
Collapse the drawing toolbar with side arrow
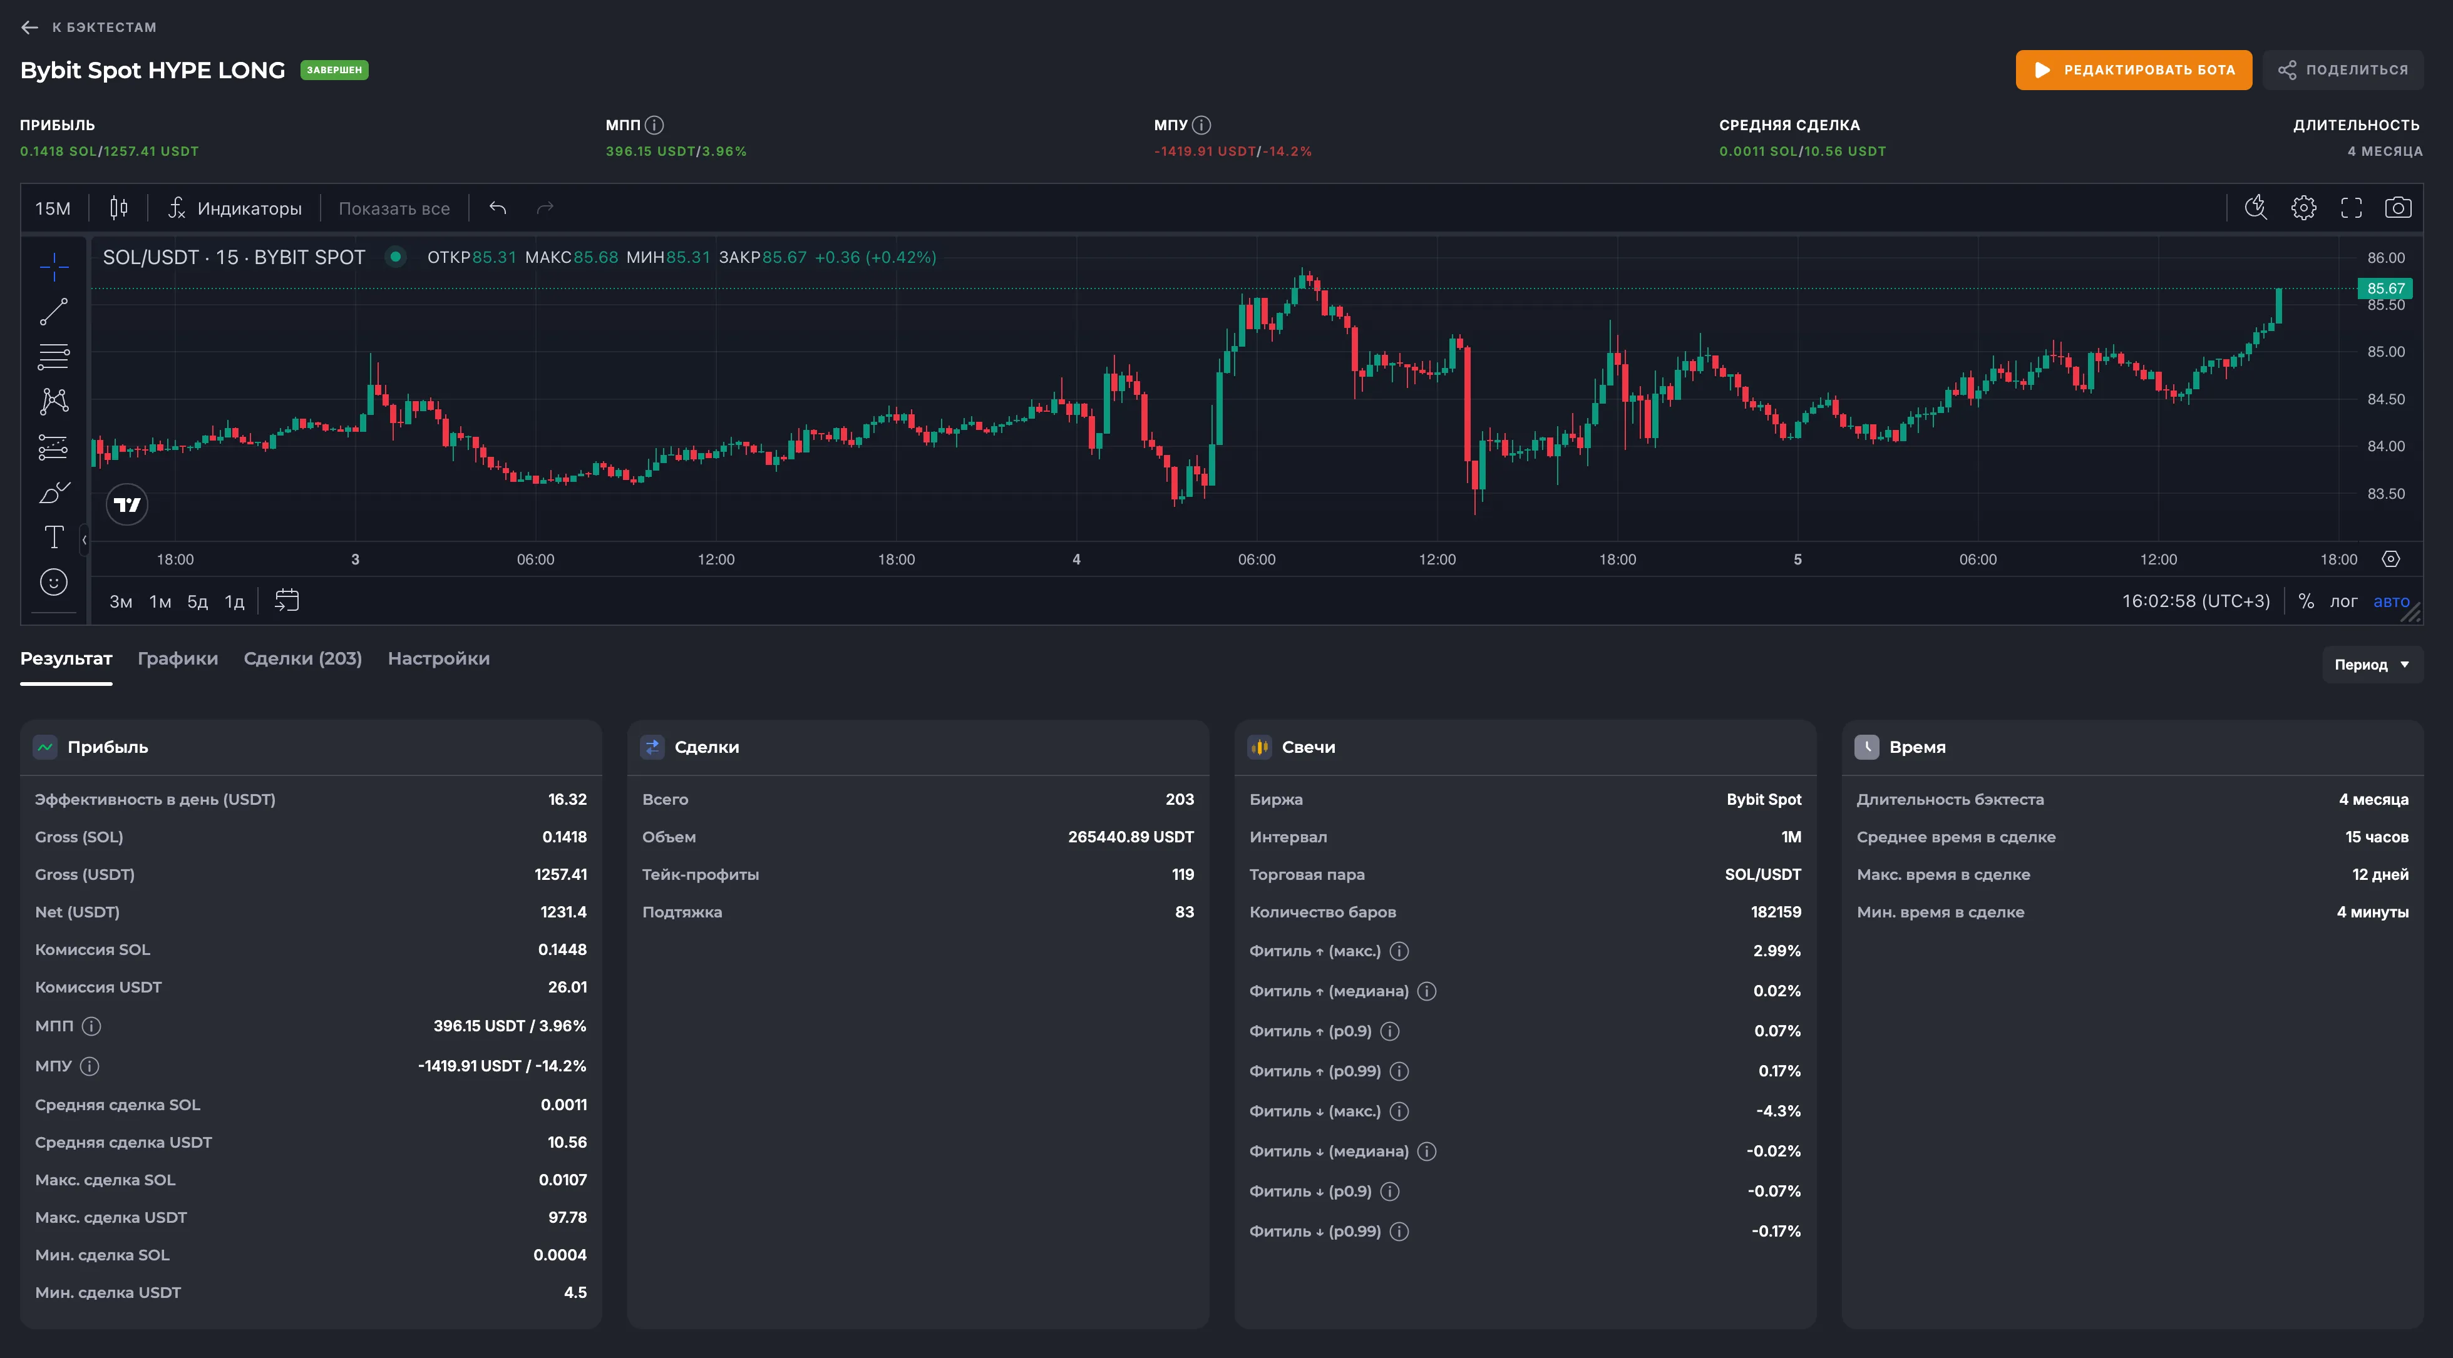tap(85, 539)
